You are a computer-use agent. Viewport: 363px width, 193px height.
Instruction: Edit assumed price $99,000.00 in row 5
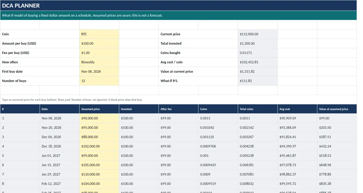(99, 156)
